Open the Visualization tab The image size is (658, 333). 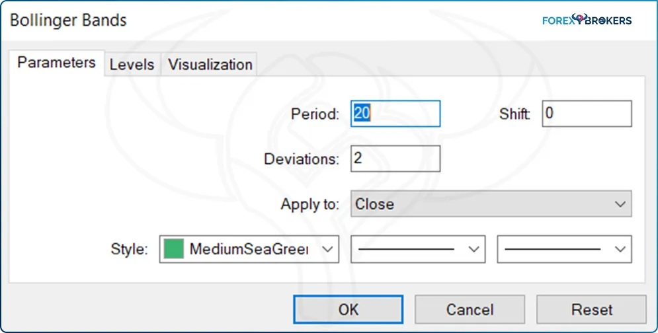210,65
